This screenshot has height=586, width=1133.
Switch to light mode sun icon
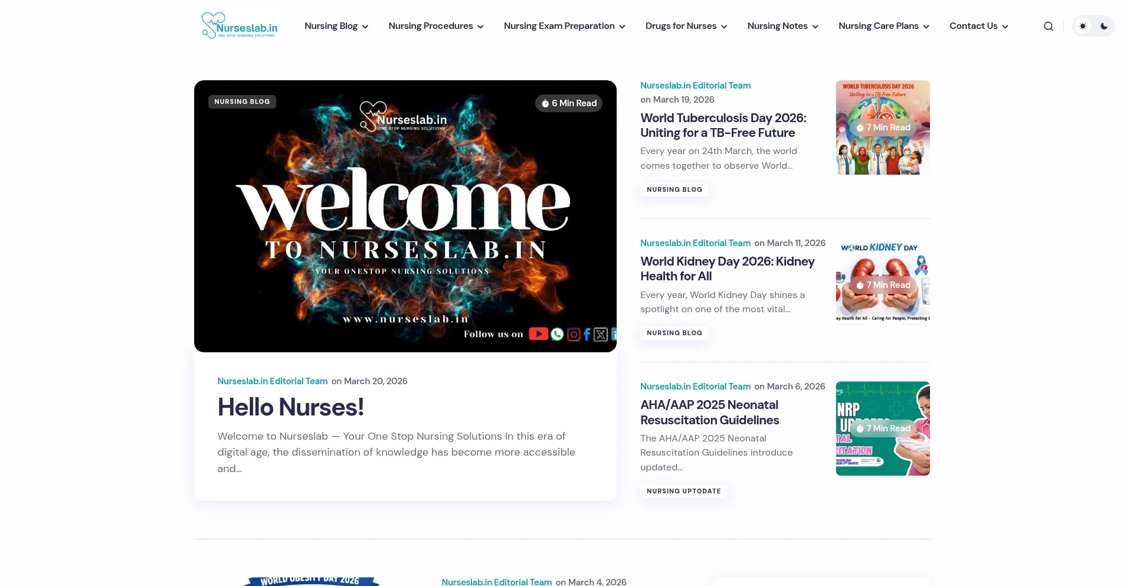(1083, 26)
